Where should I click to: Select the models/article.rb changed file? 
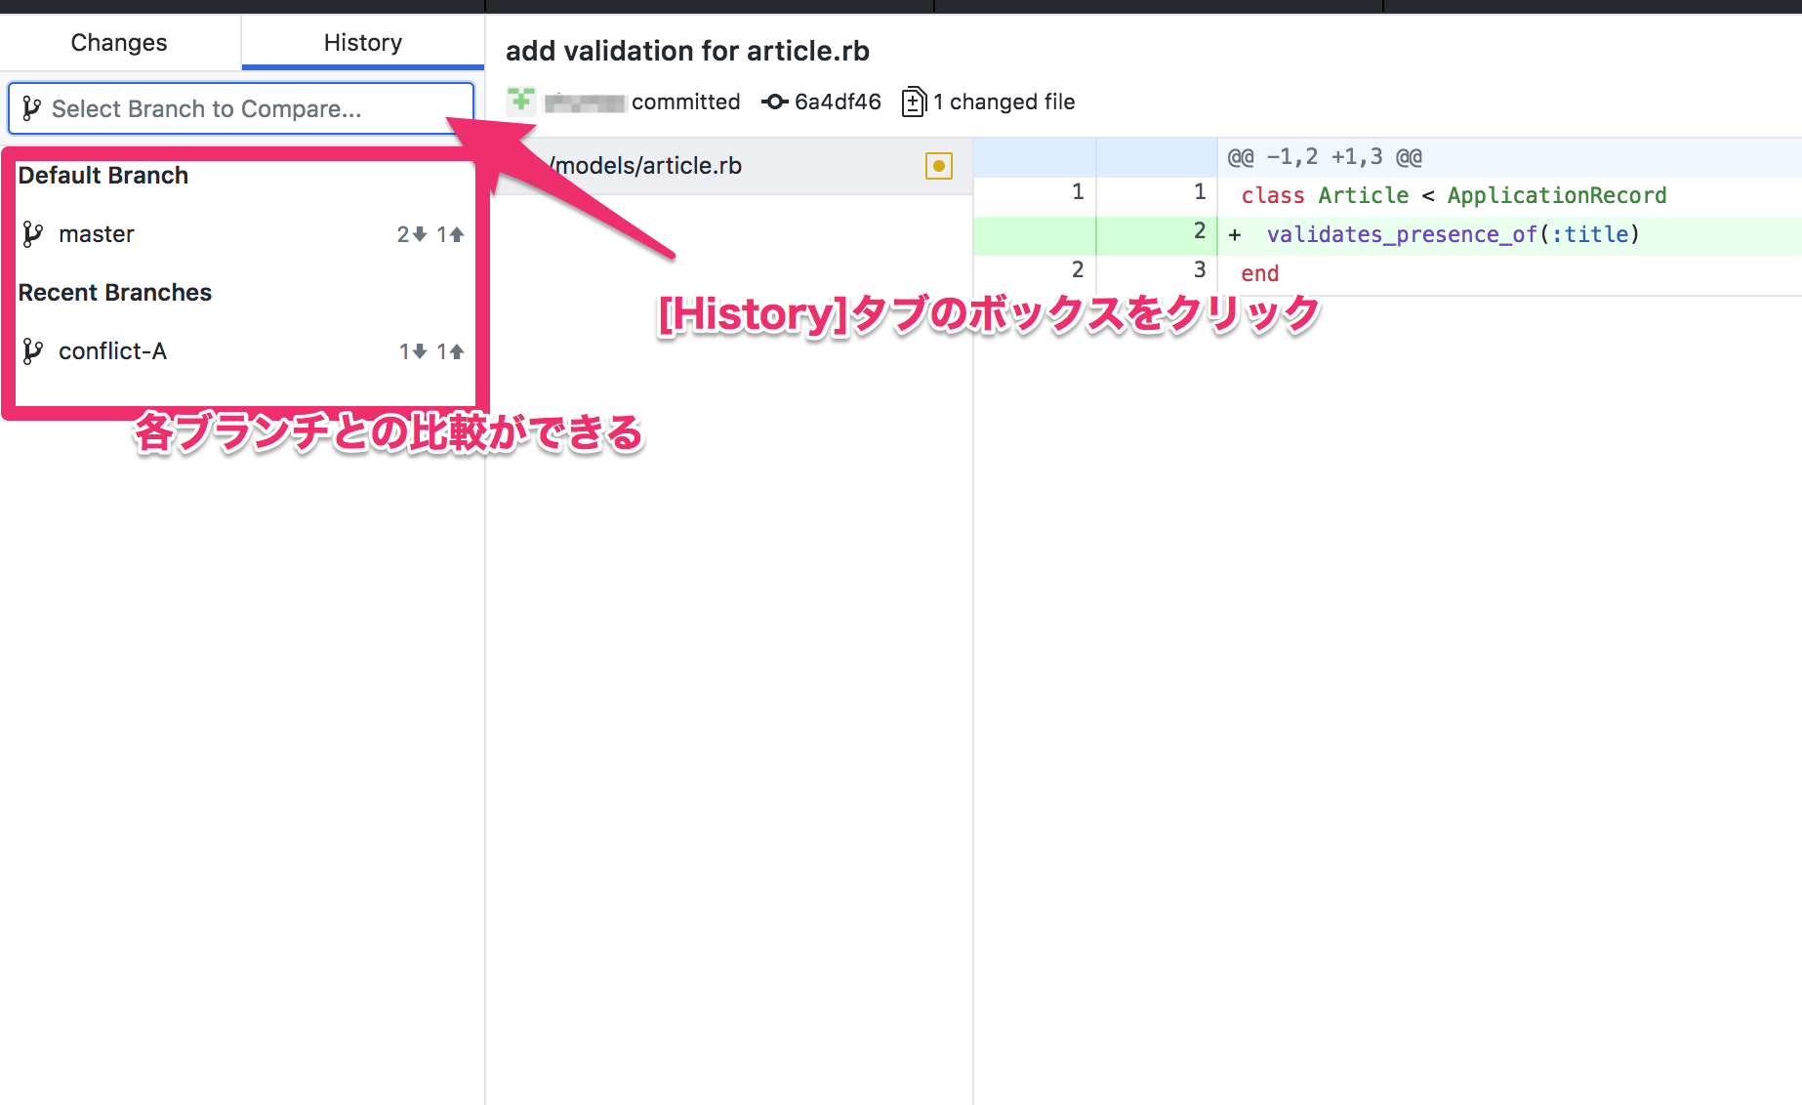(646, 166)
